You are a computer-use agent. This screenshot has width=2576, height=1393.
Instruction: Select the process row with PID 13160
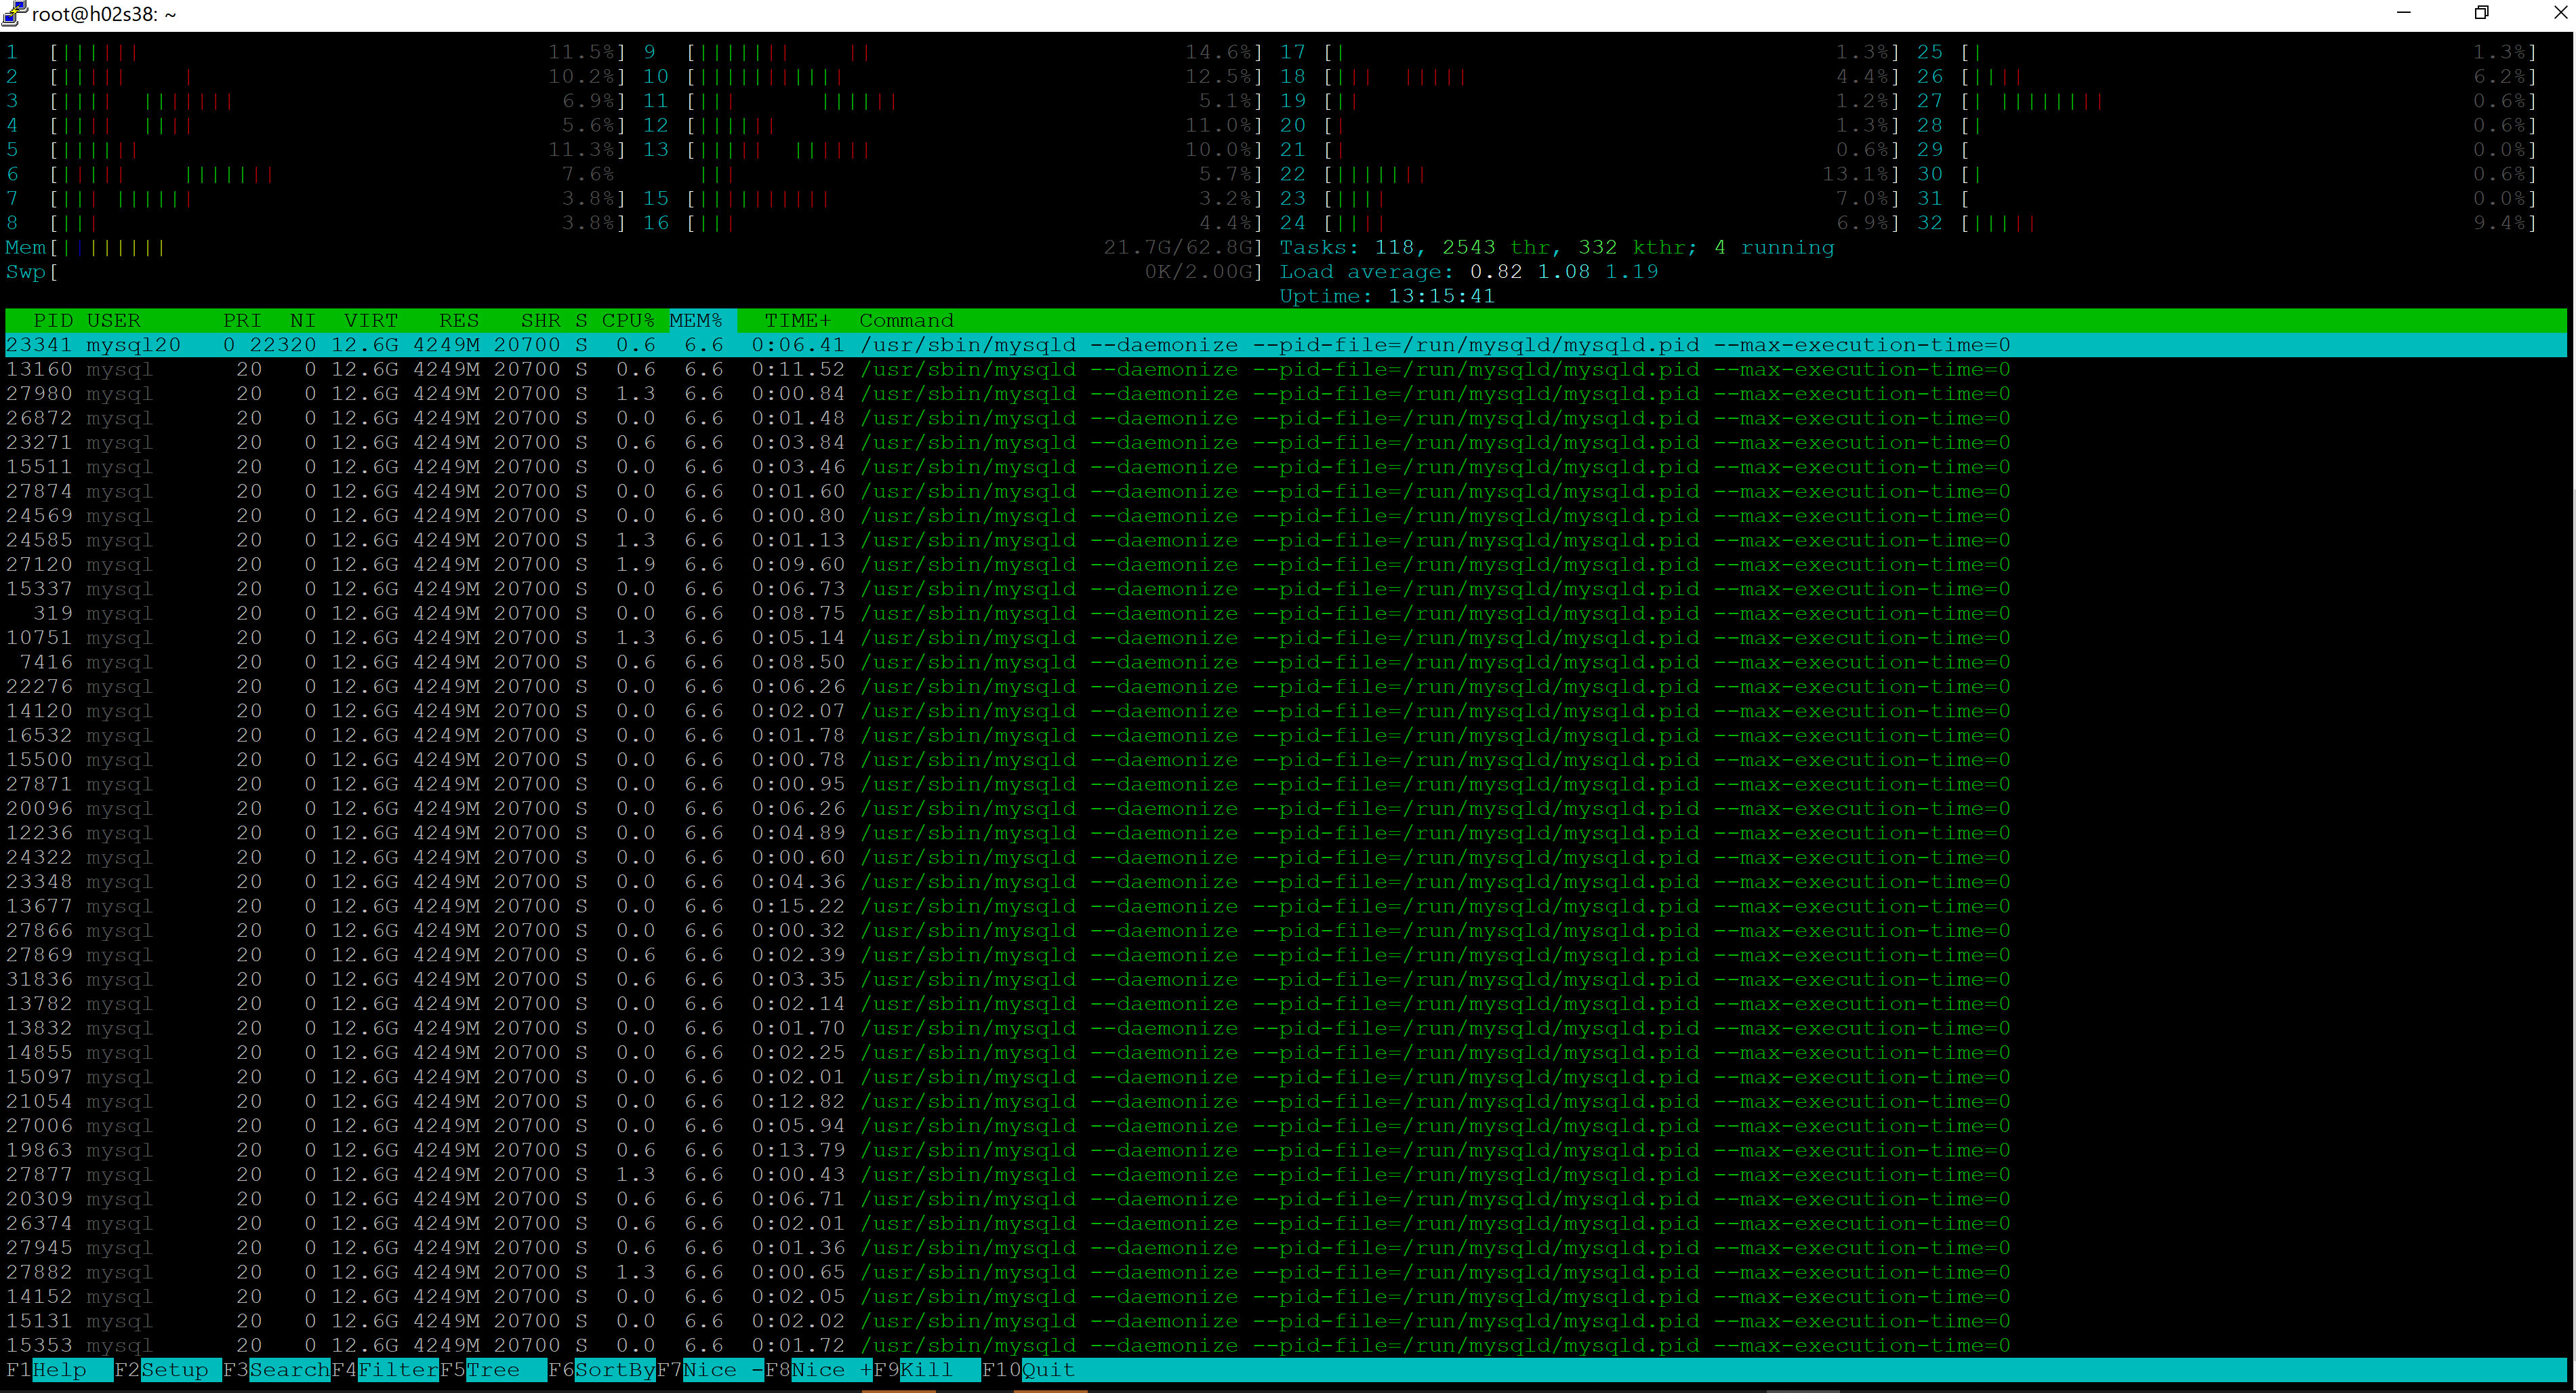(1286, 369)
